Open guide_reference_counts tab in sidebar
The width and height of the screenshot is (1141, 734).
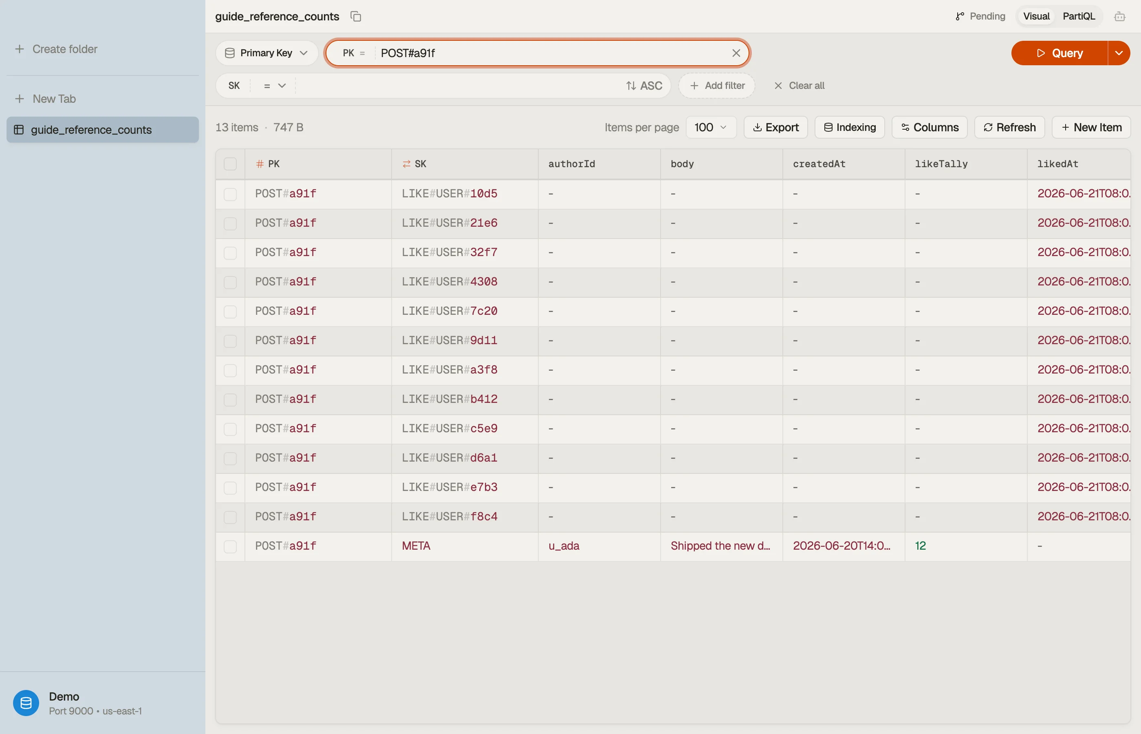pyautogui.click(x=102, y=130)
